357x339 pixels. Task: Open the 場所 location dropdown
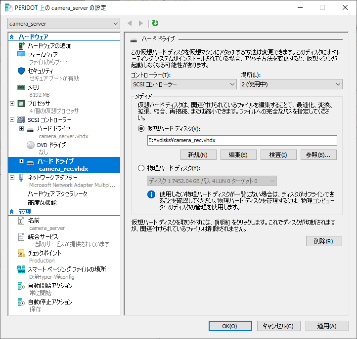pyautogui.click(x=291, y=84)
